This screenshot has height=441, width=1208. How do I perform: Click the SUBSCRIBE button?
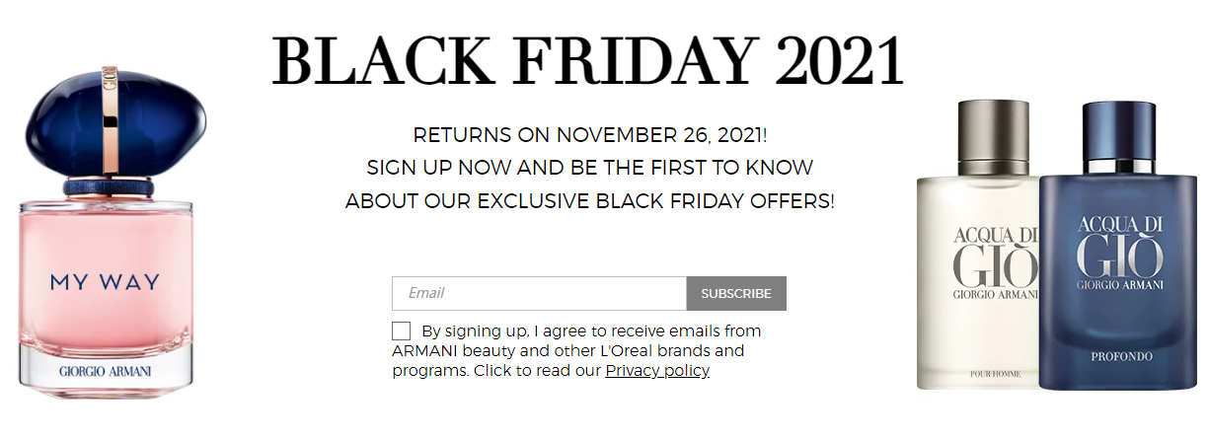736,293
